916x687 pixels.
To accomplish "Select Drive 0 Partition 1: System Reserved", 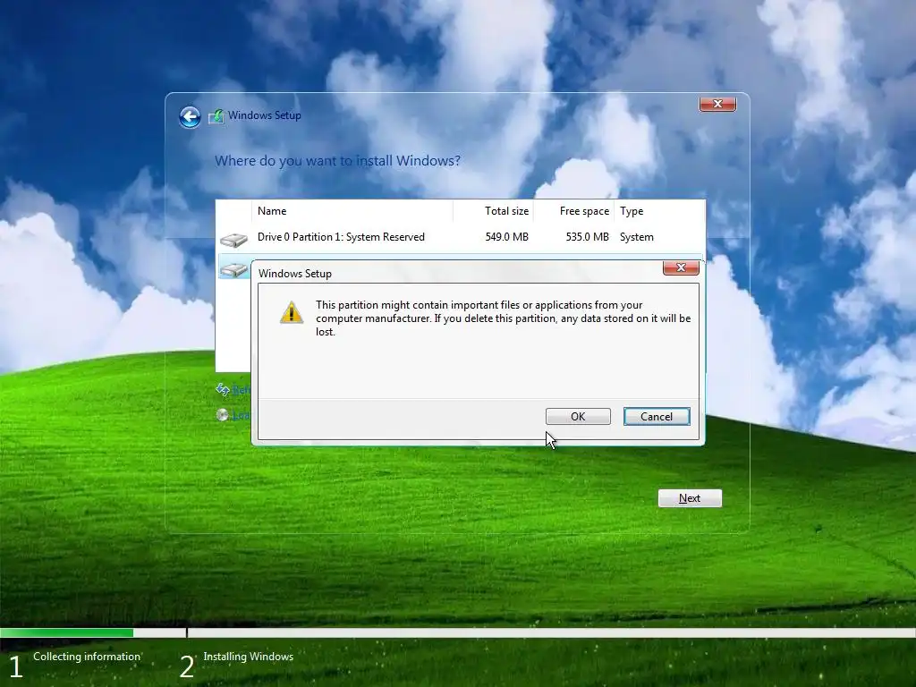I will point(461,237).
